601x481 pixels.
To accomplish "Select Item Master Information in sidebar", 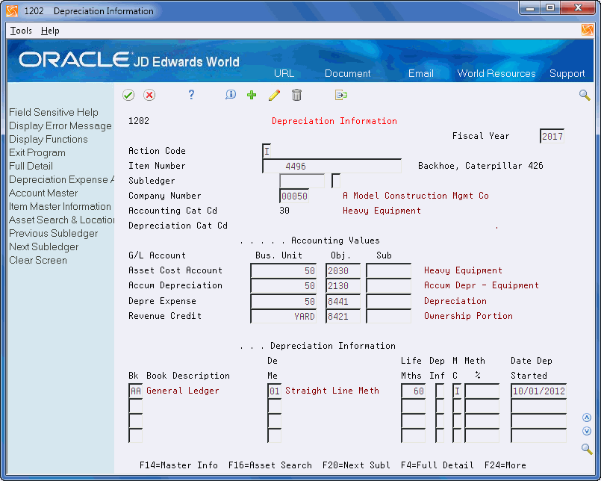I will 60,206.
